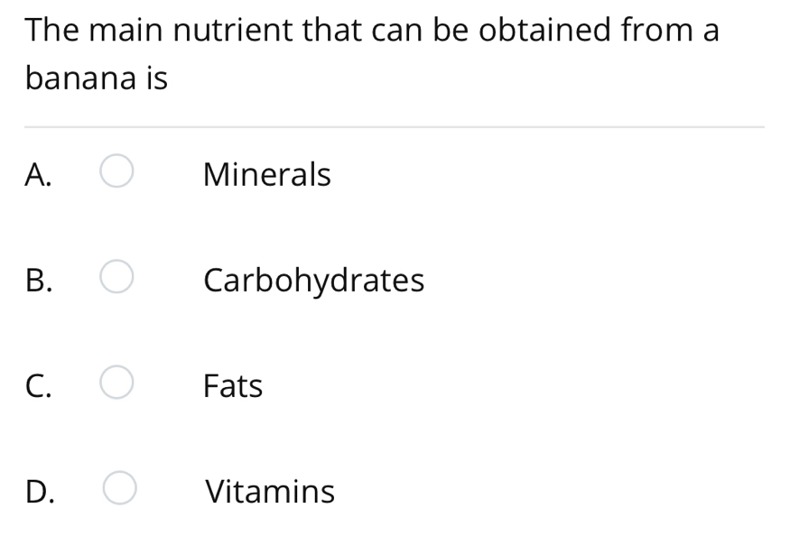Click the Minerals answer text
The image size is (790, 554).
266,175
